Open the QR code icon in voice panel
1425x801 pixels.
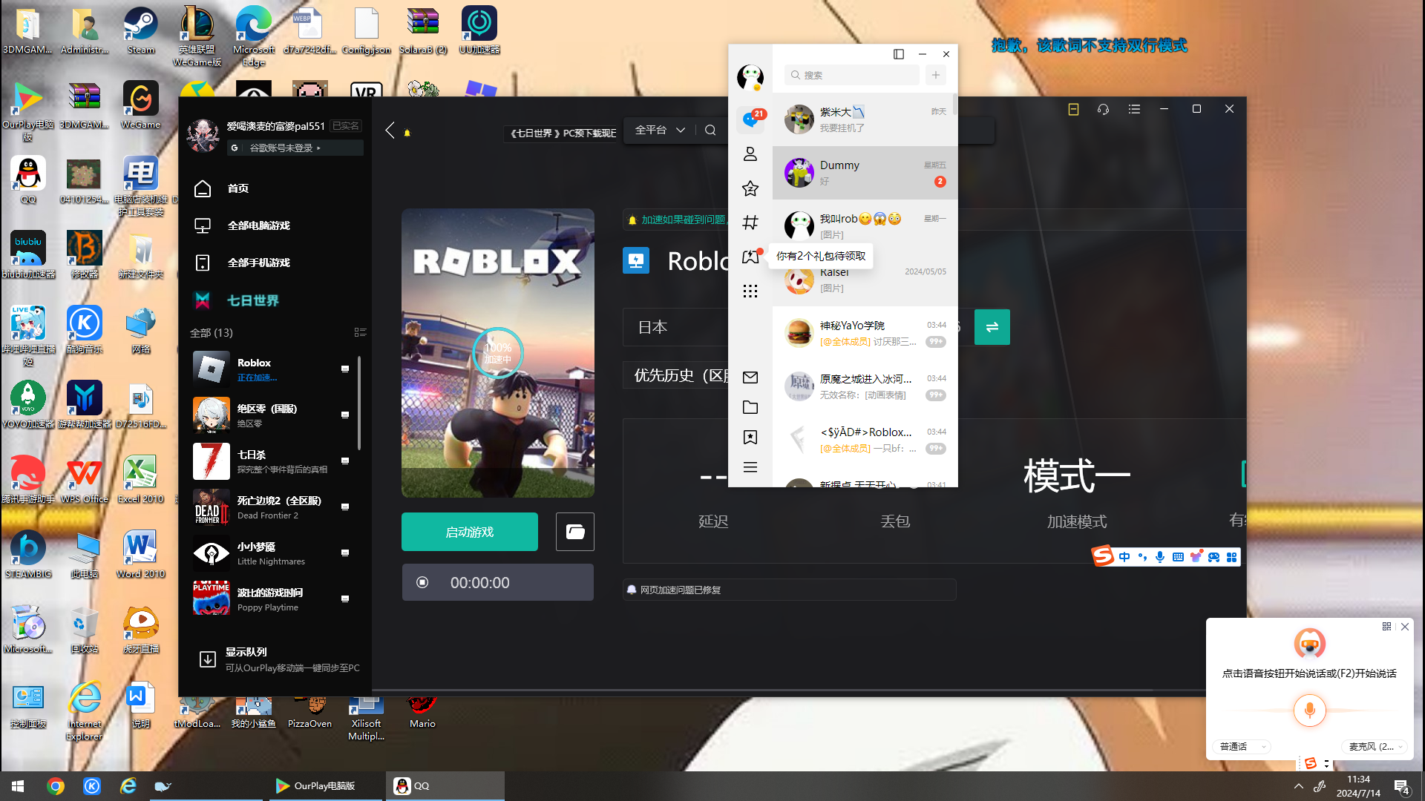[1386, 627]
